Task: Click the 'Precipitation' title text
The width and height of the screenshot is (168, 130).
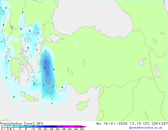Action: 11,124
